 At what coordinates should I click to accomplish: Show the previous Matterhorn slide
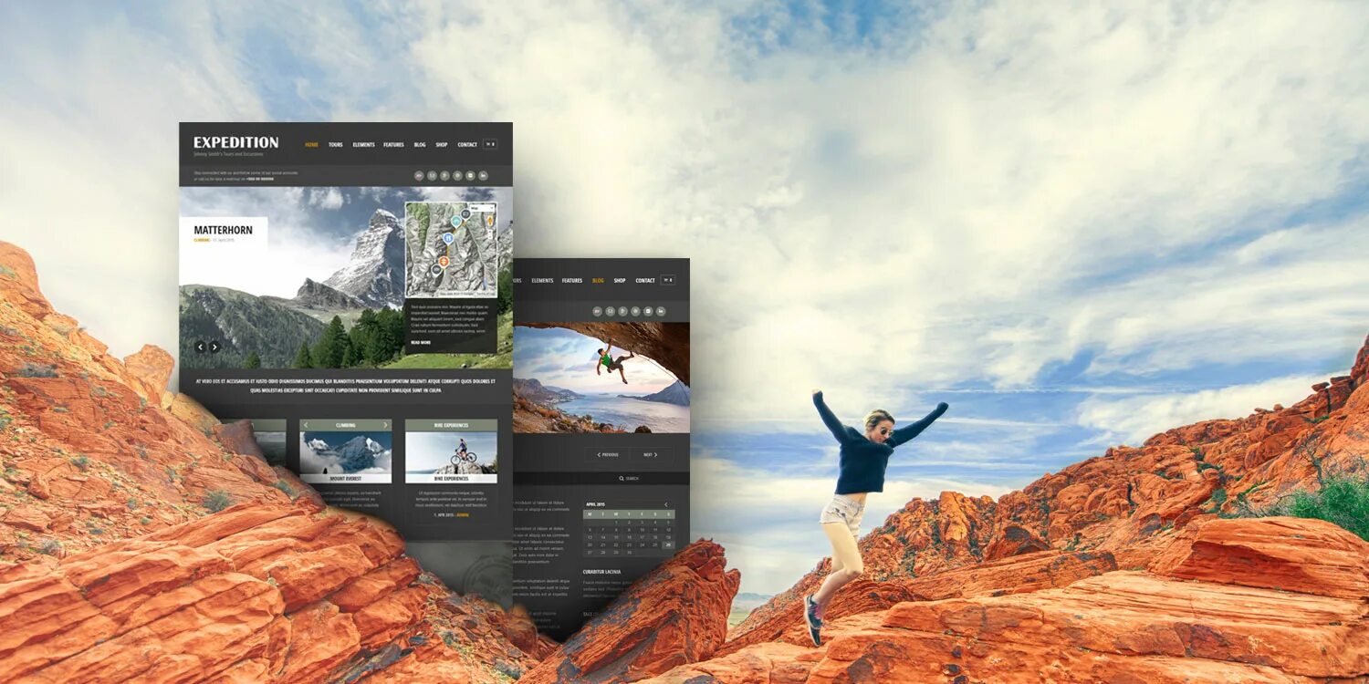(x=200, y=347)
